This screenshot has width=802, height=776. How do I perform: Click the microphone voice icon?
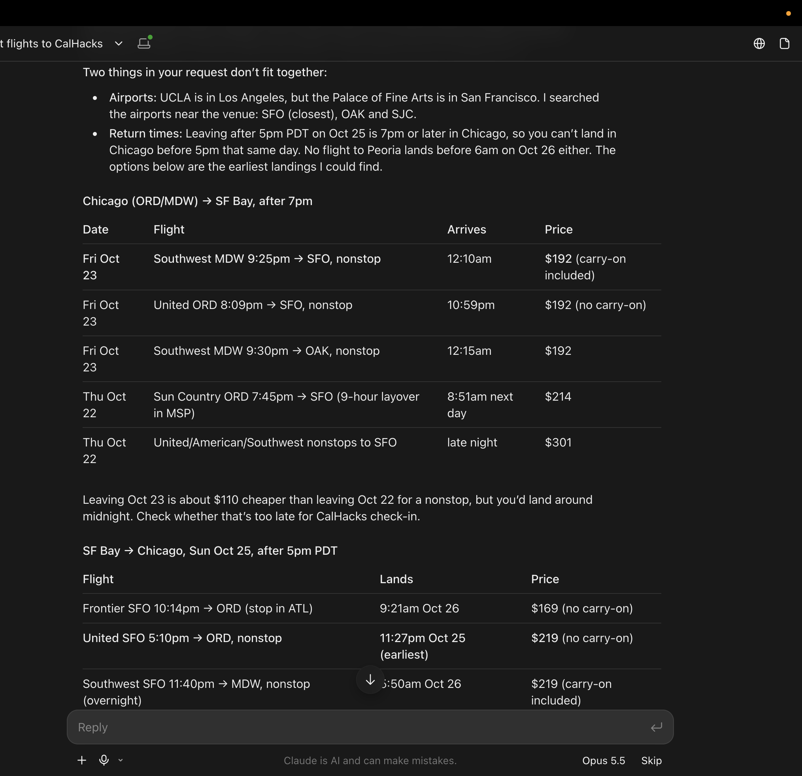pyautogui.click(x=104, y=760)
